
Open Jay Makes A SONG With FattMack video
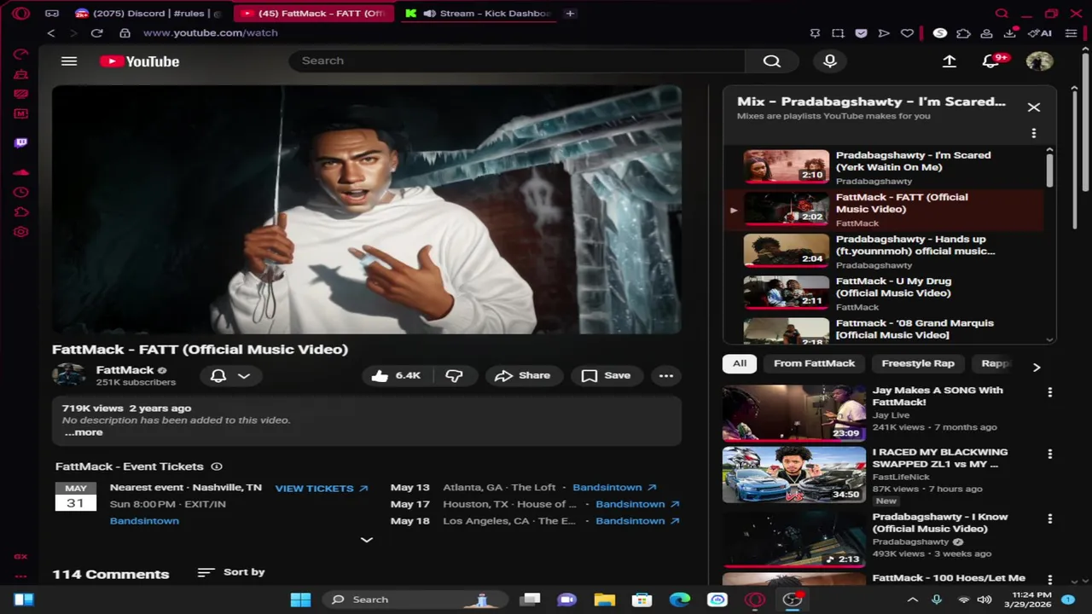937,396
